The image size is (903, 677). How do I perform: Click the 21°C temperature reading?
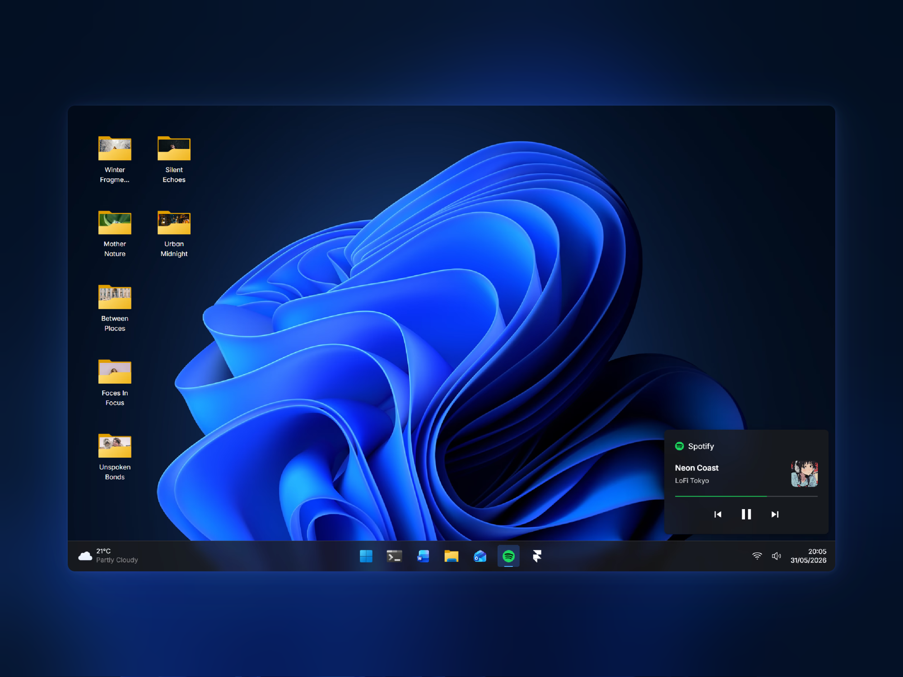[x=103, y=551]
